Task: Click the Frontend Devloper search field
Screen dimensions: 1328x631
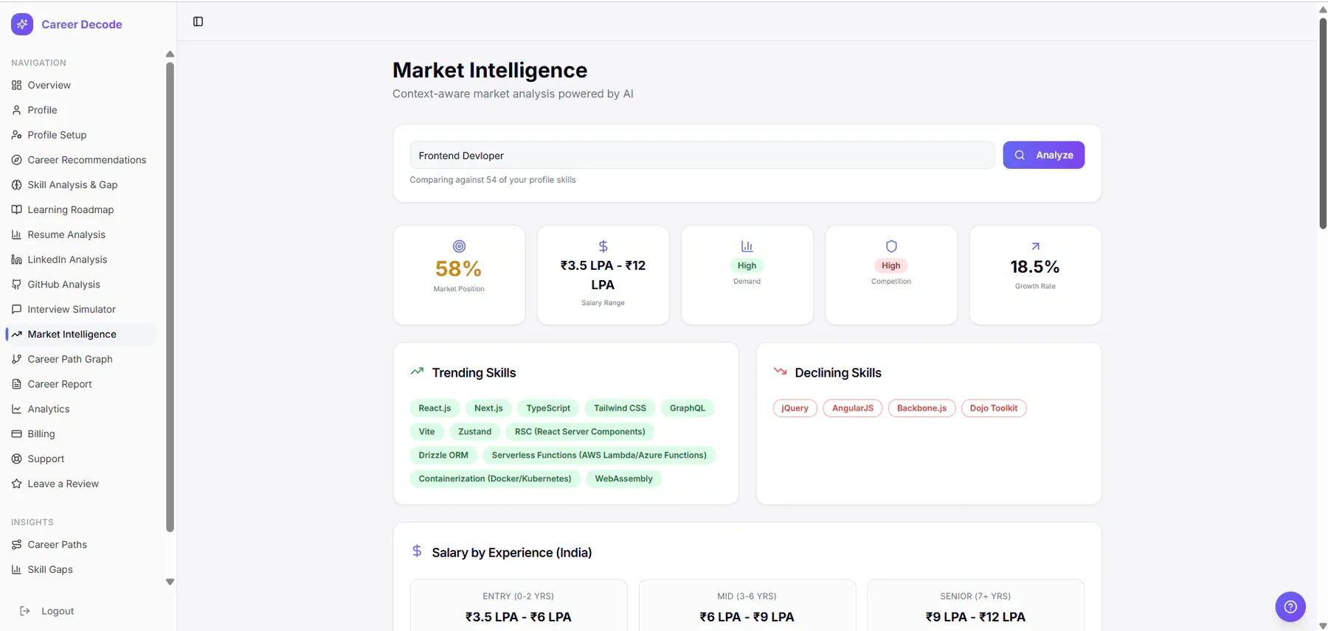Action: pyautogui.click(x=702, y=156)
